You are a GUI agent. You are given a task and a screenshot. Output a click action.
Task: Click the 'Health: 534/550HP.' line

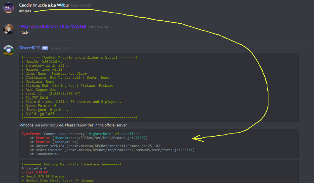click(x=42, y=61)
